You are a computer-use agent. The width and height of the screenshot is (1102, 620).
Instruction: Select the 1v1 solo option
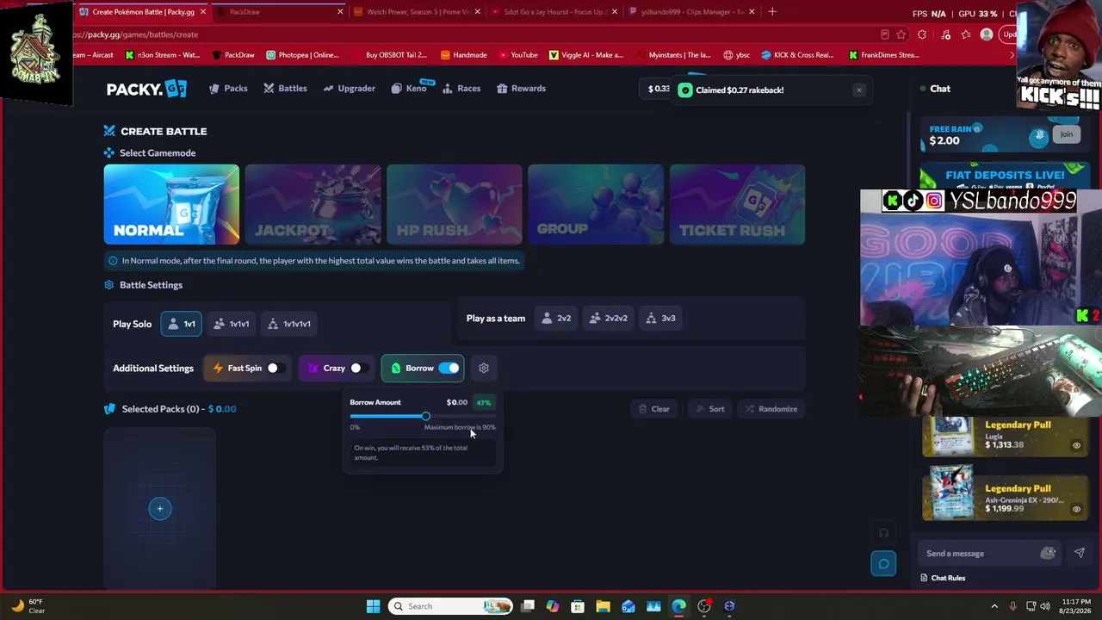pyautogui.click(x=181, y=324)
